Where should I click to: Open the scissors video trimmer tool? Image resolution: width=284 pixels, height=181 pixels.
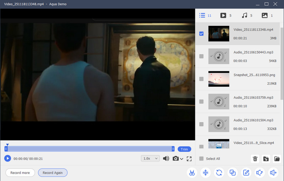point(192,173)
